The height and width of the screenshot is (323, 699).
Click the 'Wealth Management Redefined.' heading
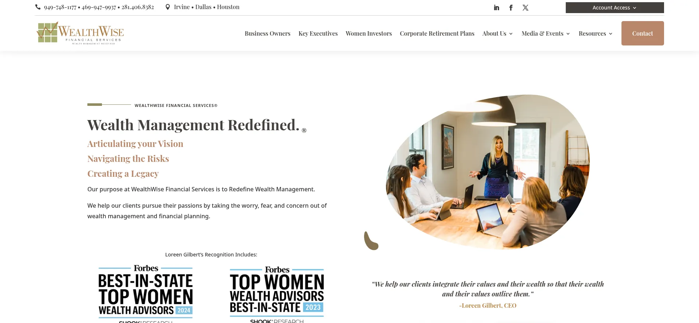193,125
